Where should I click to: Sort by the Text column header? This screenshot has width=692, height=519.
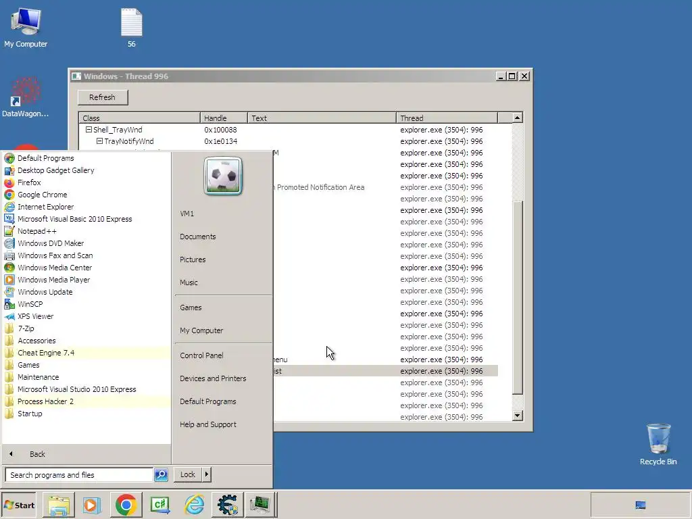[322, 118]
